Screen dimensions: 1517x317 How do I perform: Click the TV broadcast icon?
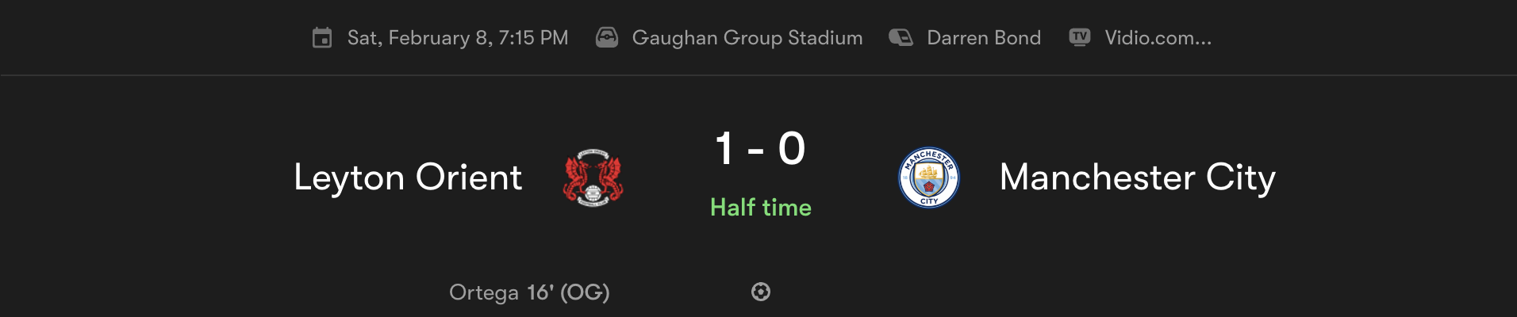[x=1080, y=37]
